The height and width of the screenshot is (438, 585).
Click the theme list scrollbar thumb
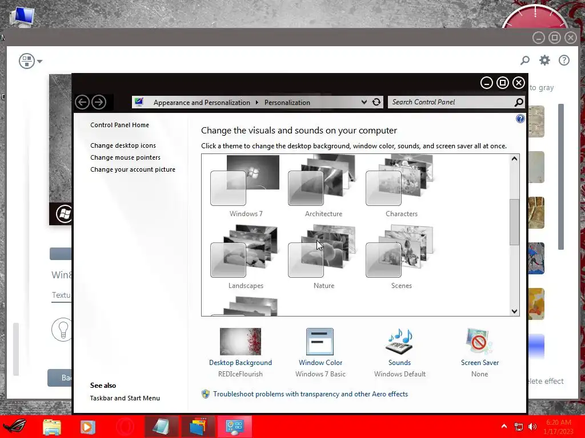515,222
